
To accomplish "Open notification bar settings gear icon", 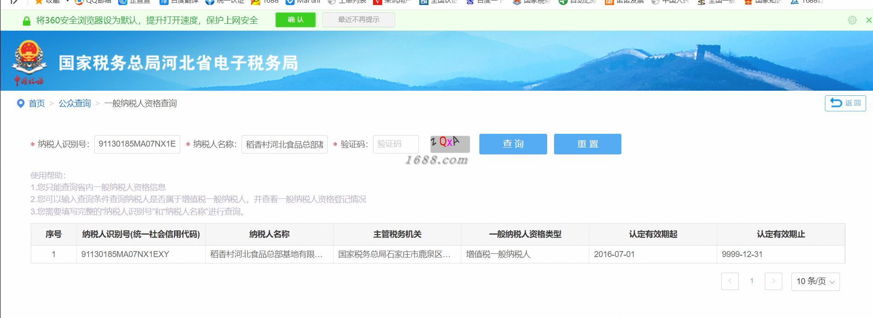I will [x=852, y=20].
